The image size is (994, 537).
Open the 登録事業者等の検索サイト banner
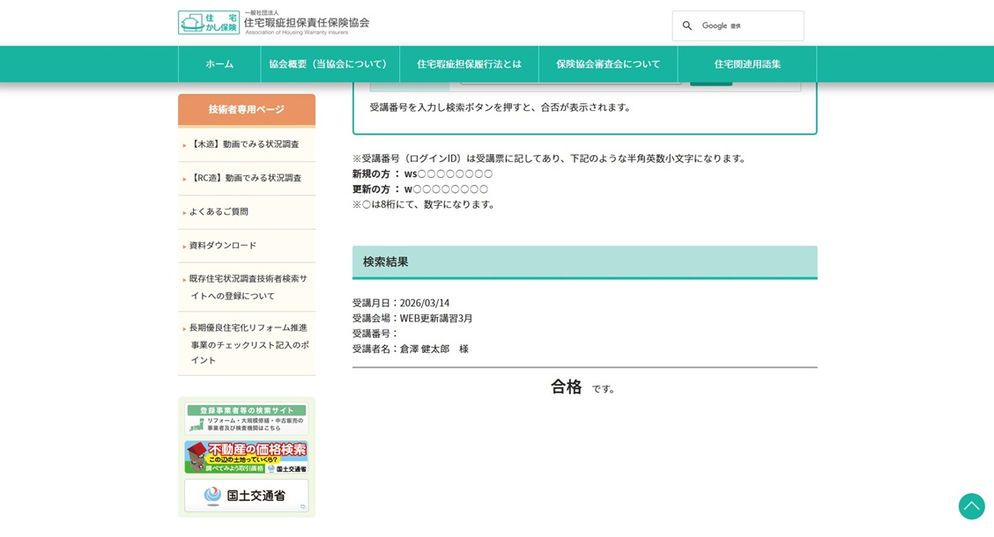(x=246, y=418)
